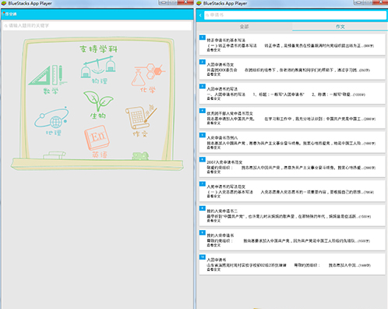Open the 数学 math subject icon
This screenshot has width=388, height=309.
(x=48, y=79)
